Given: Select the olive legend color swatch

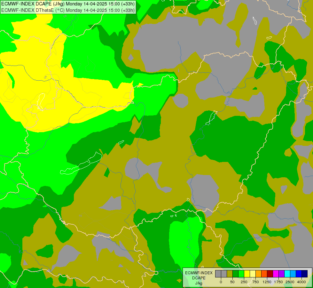Looking at the screenshot, I should [230, 274].
